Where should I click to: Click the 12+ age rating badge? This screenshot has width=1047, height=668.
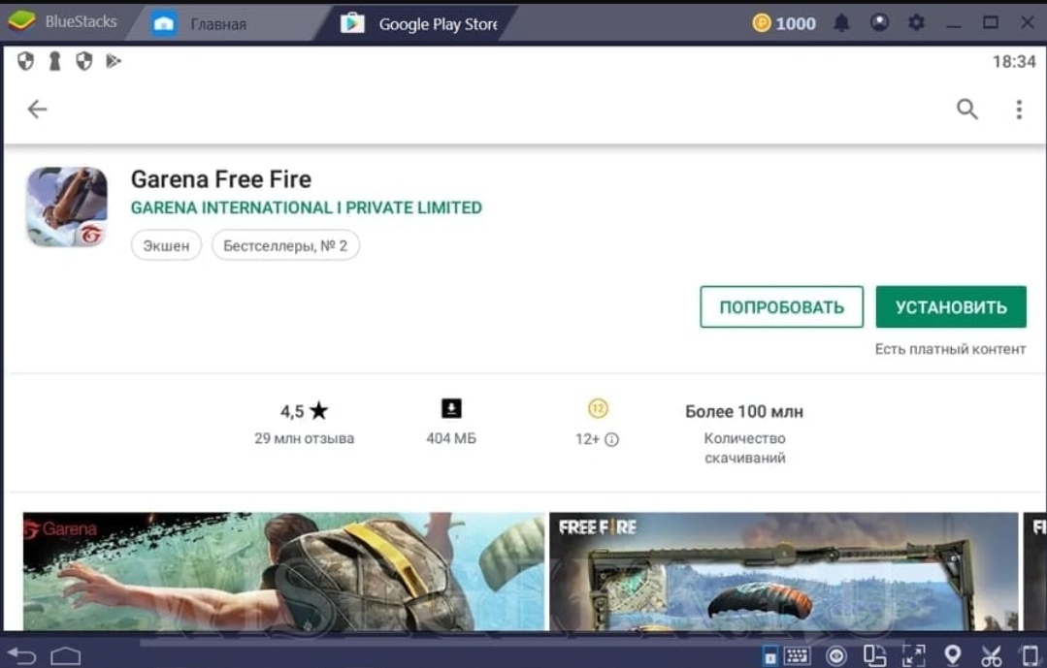598,408
